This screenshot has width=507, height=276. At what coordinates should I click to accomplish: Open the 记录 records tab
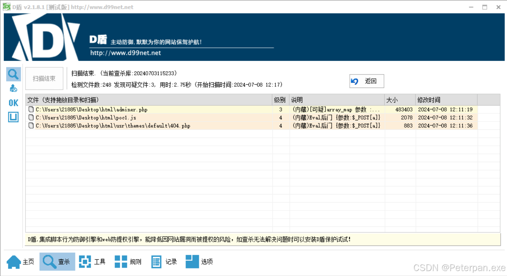point(164,262)
